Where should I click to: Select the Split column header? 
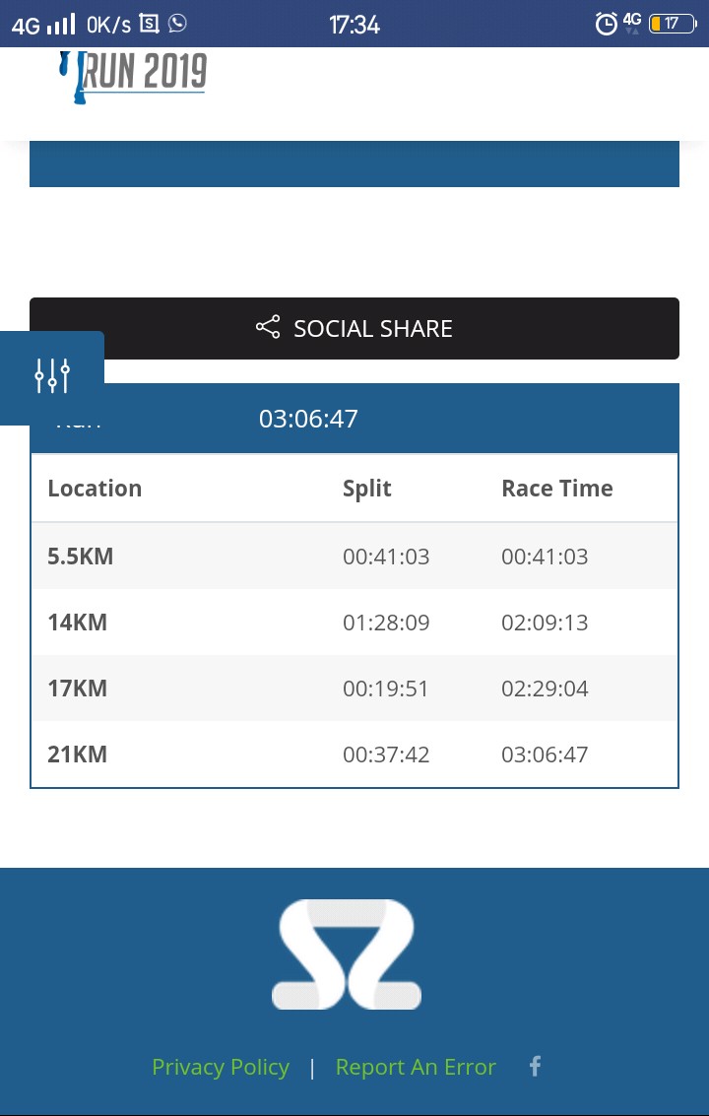tap(367, 489)
